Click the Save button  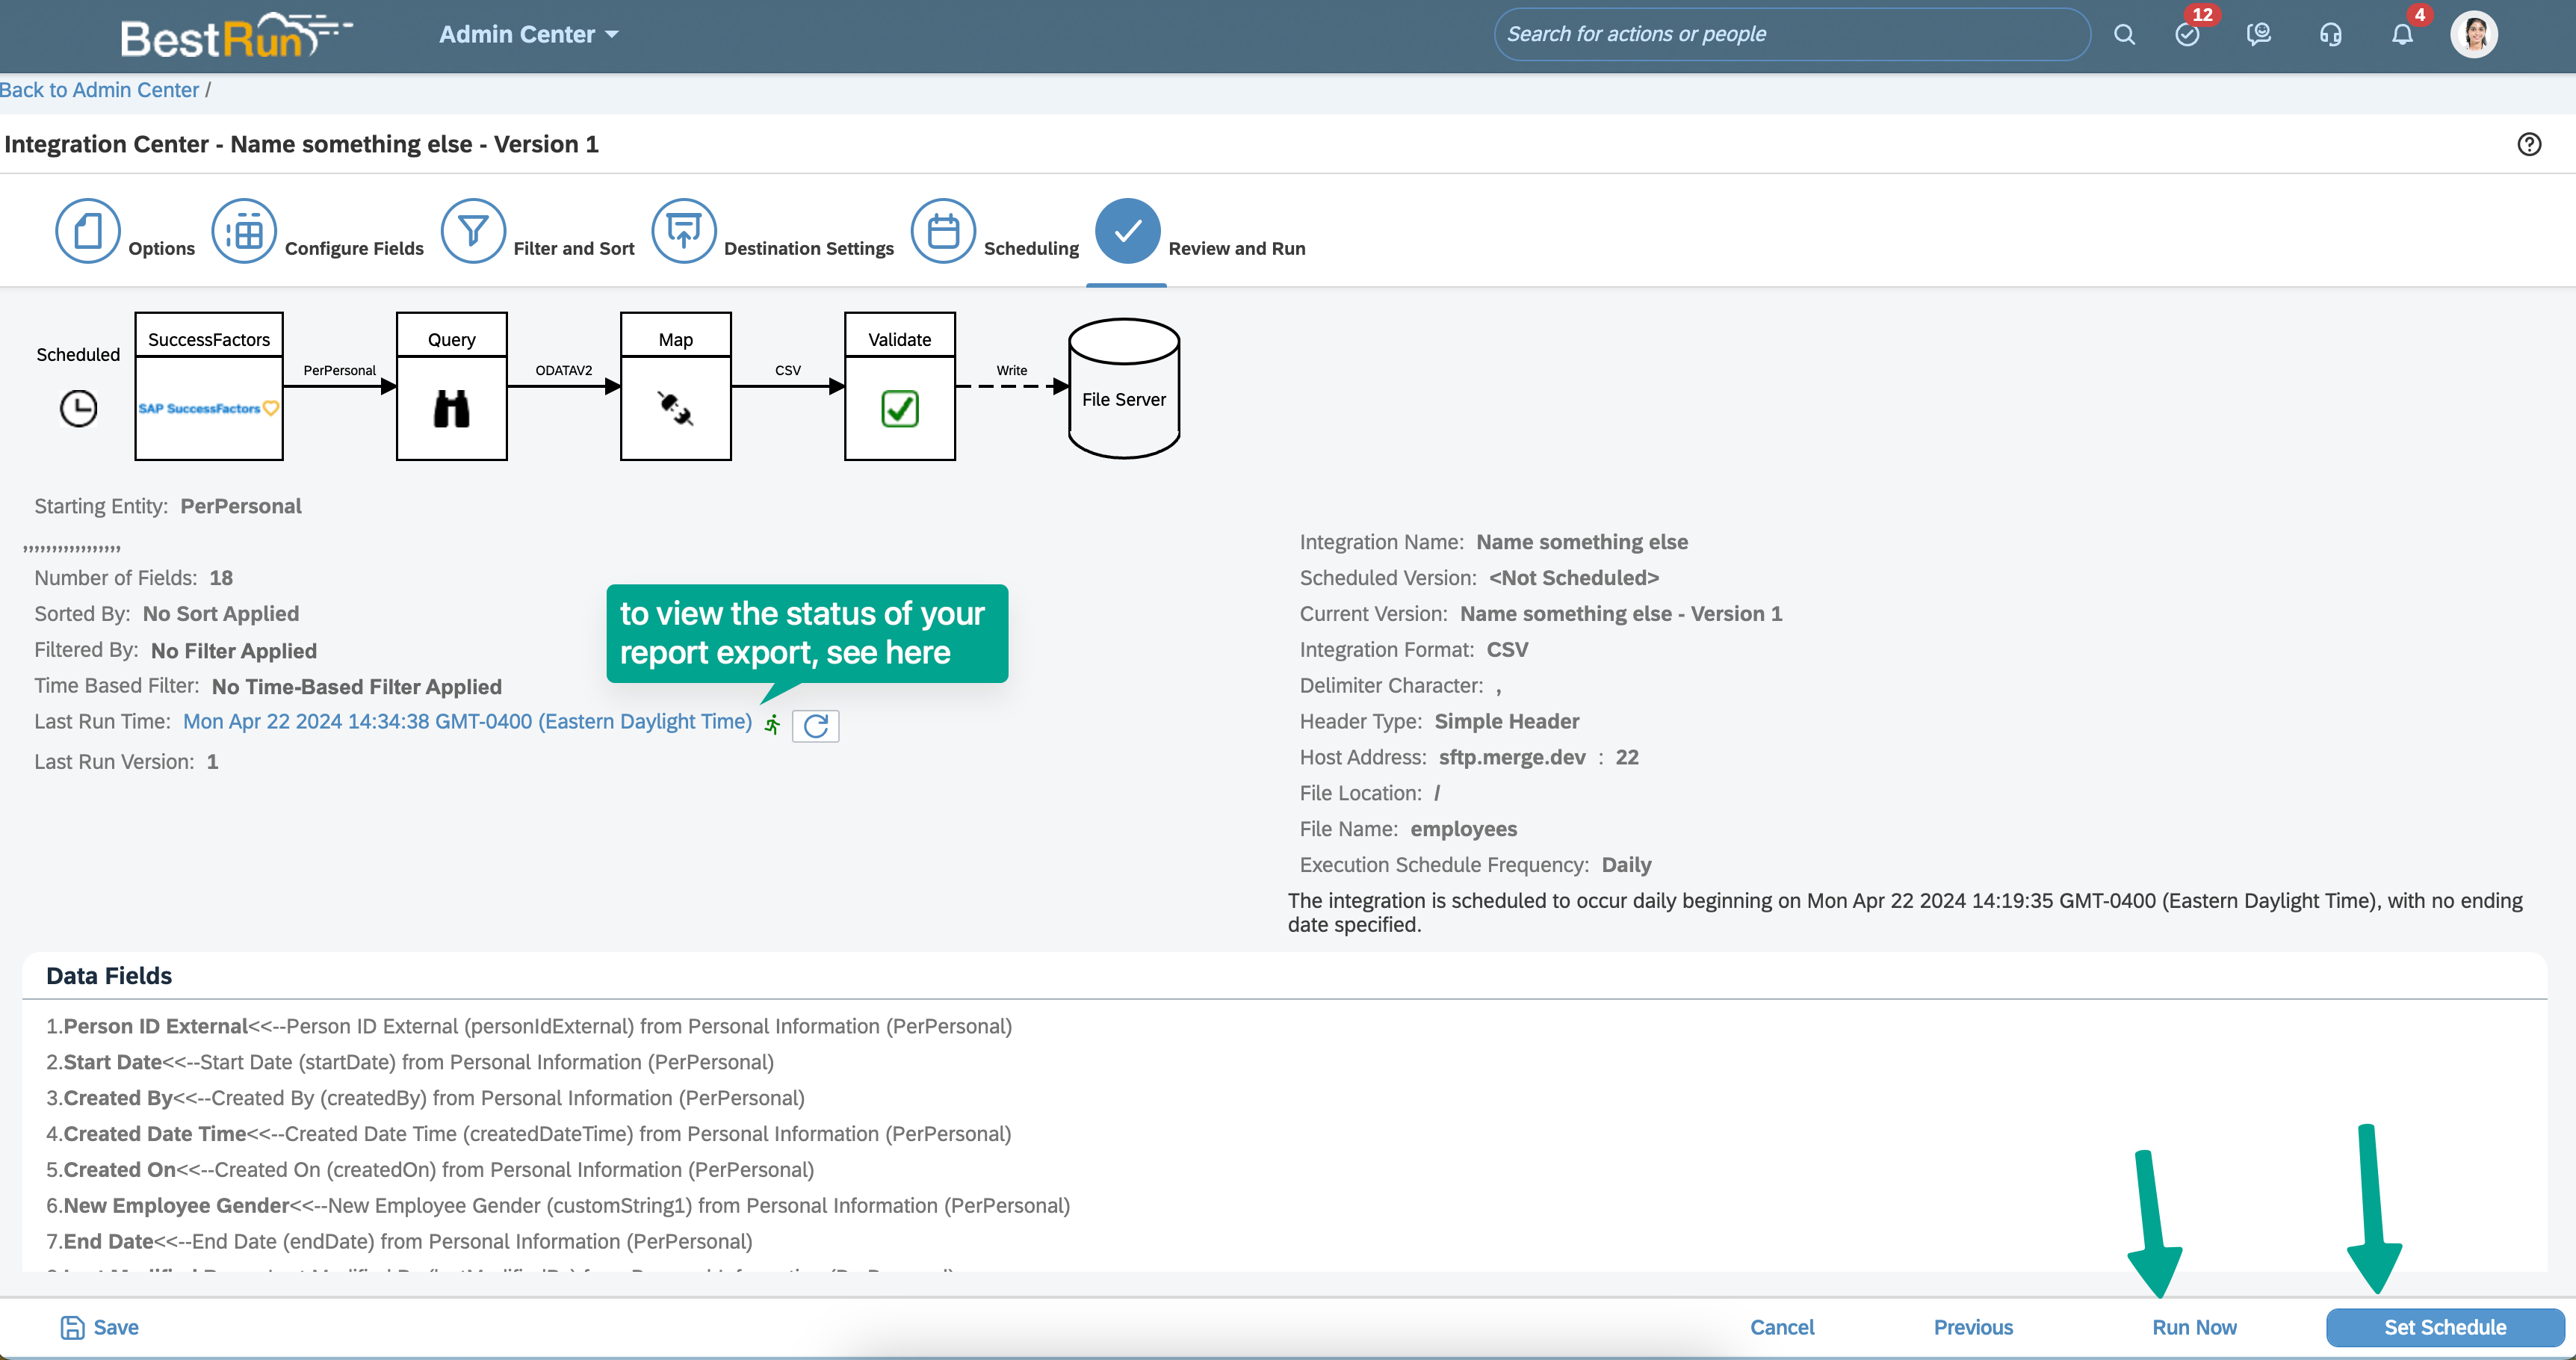pos(100,1327)
